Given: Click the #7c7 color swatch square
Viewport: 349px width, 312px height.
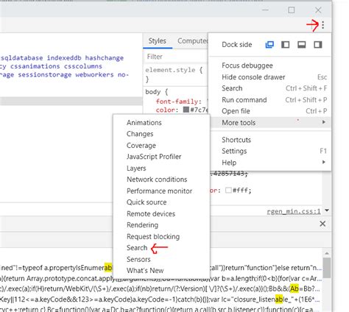Looking at the screenshot, I should tap(186, 110).
